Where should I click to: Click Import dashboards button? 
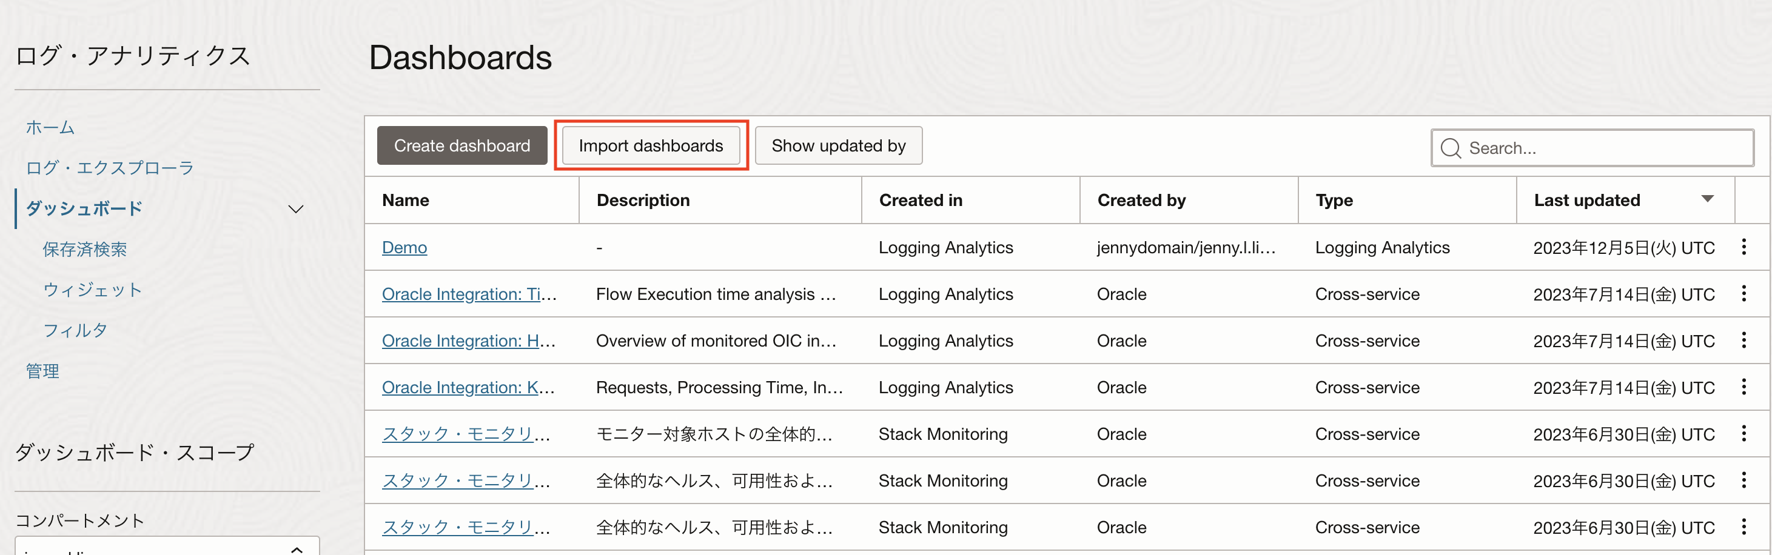pos(650,145)
